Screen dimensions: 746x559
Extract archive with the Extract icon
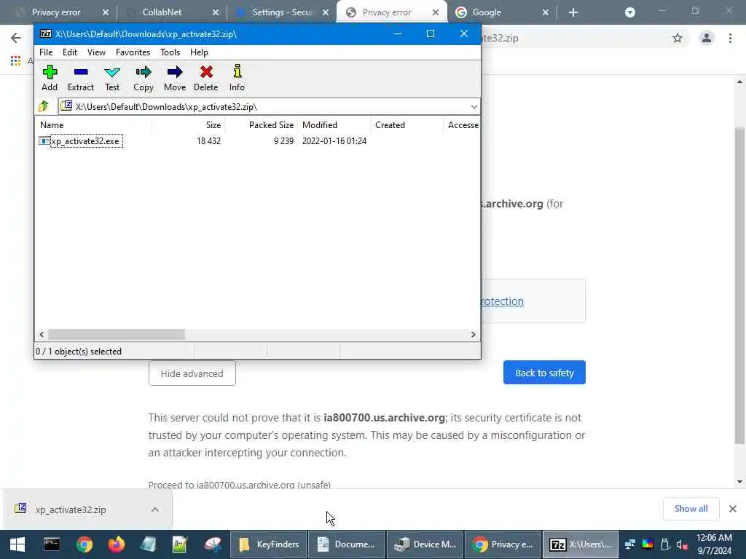(80, 79)
